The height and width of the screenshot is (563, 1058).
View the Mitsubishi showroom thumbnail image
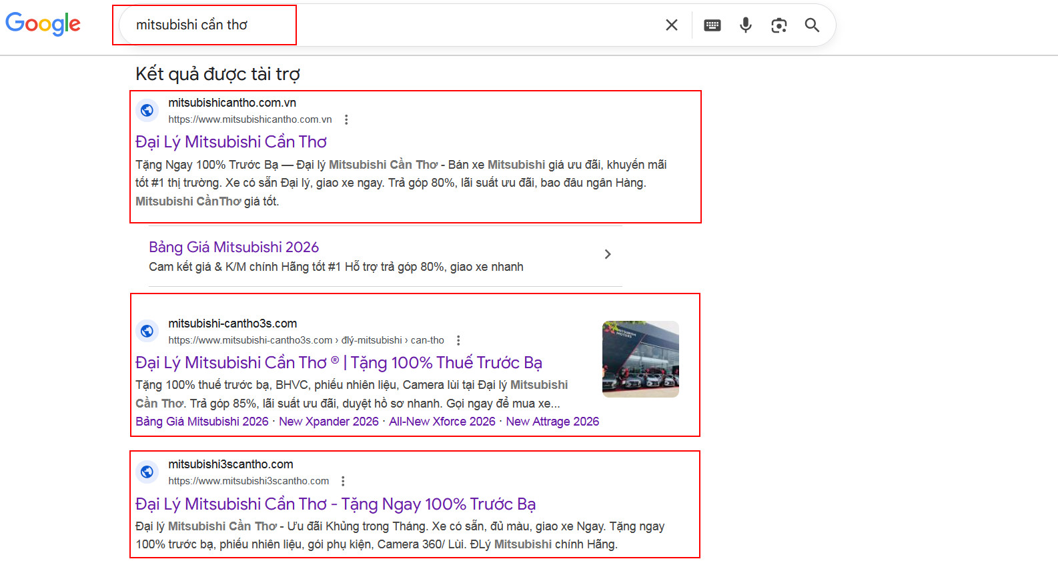pos(640,359)
